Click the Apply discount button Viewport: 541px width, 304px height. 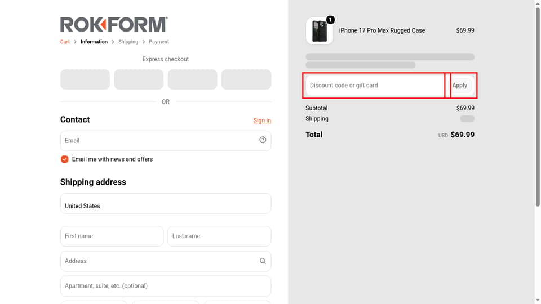point(460,86)
